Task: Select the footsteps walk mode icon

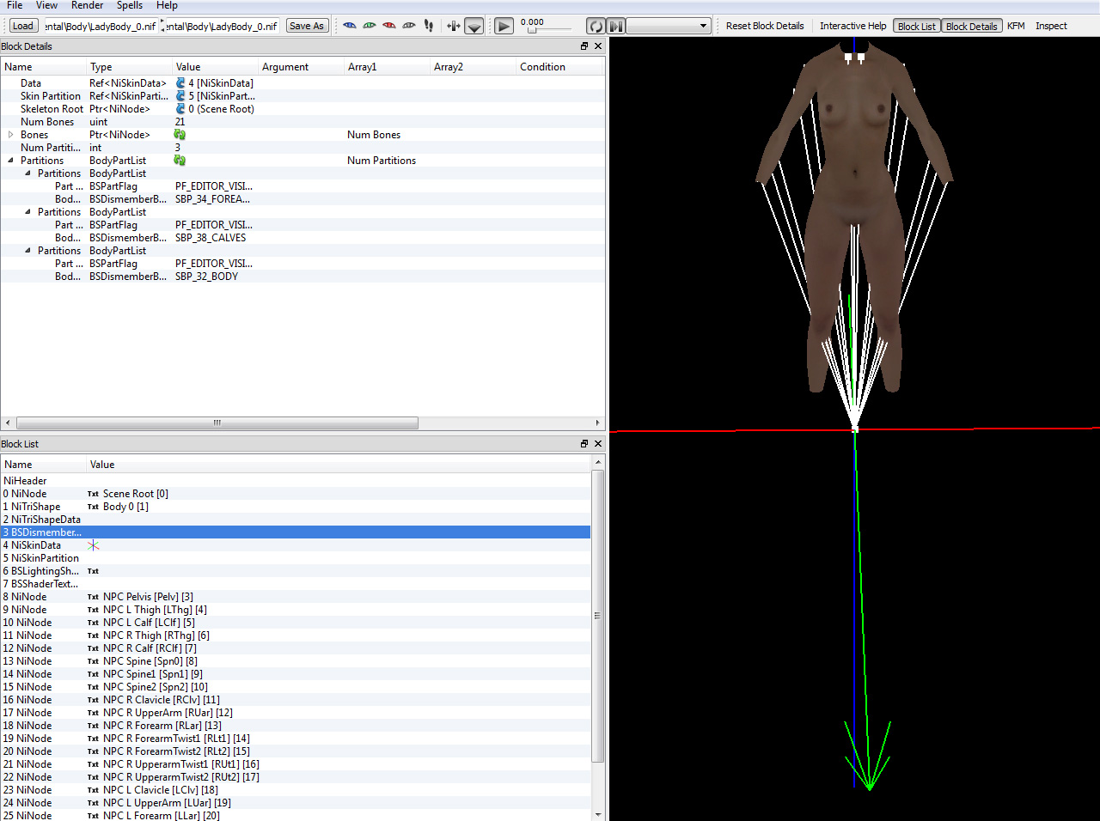Action: pyautogui.click(x=429, y=26)
